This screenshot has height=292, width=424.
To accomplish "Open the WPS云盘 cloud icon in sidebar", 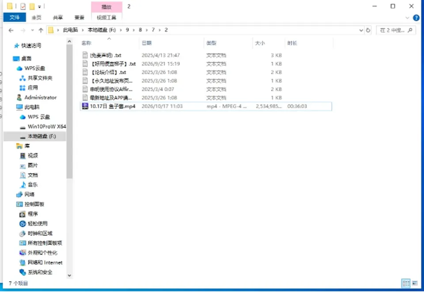I will pos(19,68).
